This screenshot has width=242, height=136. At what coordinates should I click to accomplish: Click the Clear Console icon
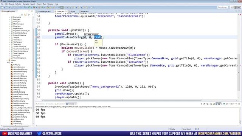(211, 104)
